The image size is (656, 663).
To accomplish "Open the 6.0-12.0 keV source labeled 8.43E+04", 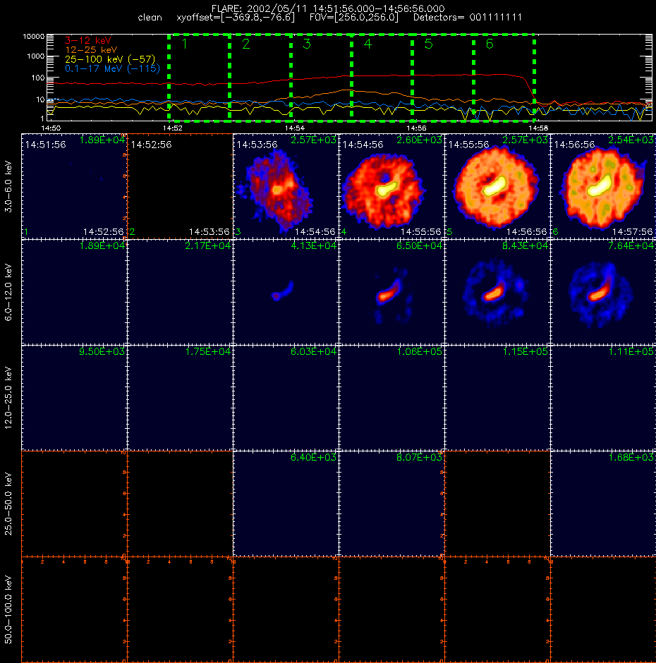I will pos(493,293).
